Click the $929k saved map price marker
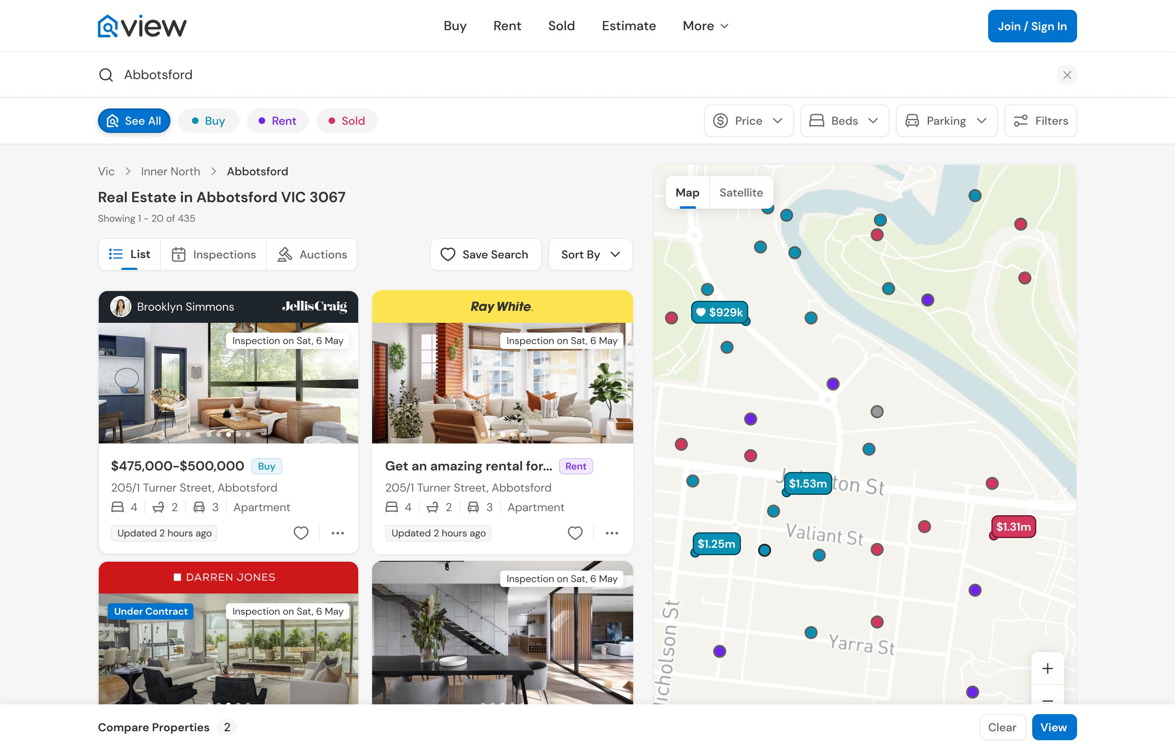 (719, 312)
